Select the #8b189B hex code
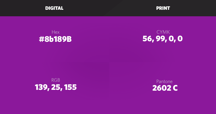The image size is (216, 114). (x=55, y=39)
